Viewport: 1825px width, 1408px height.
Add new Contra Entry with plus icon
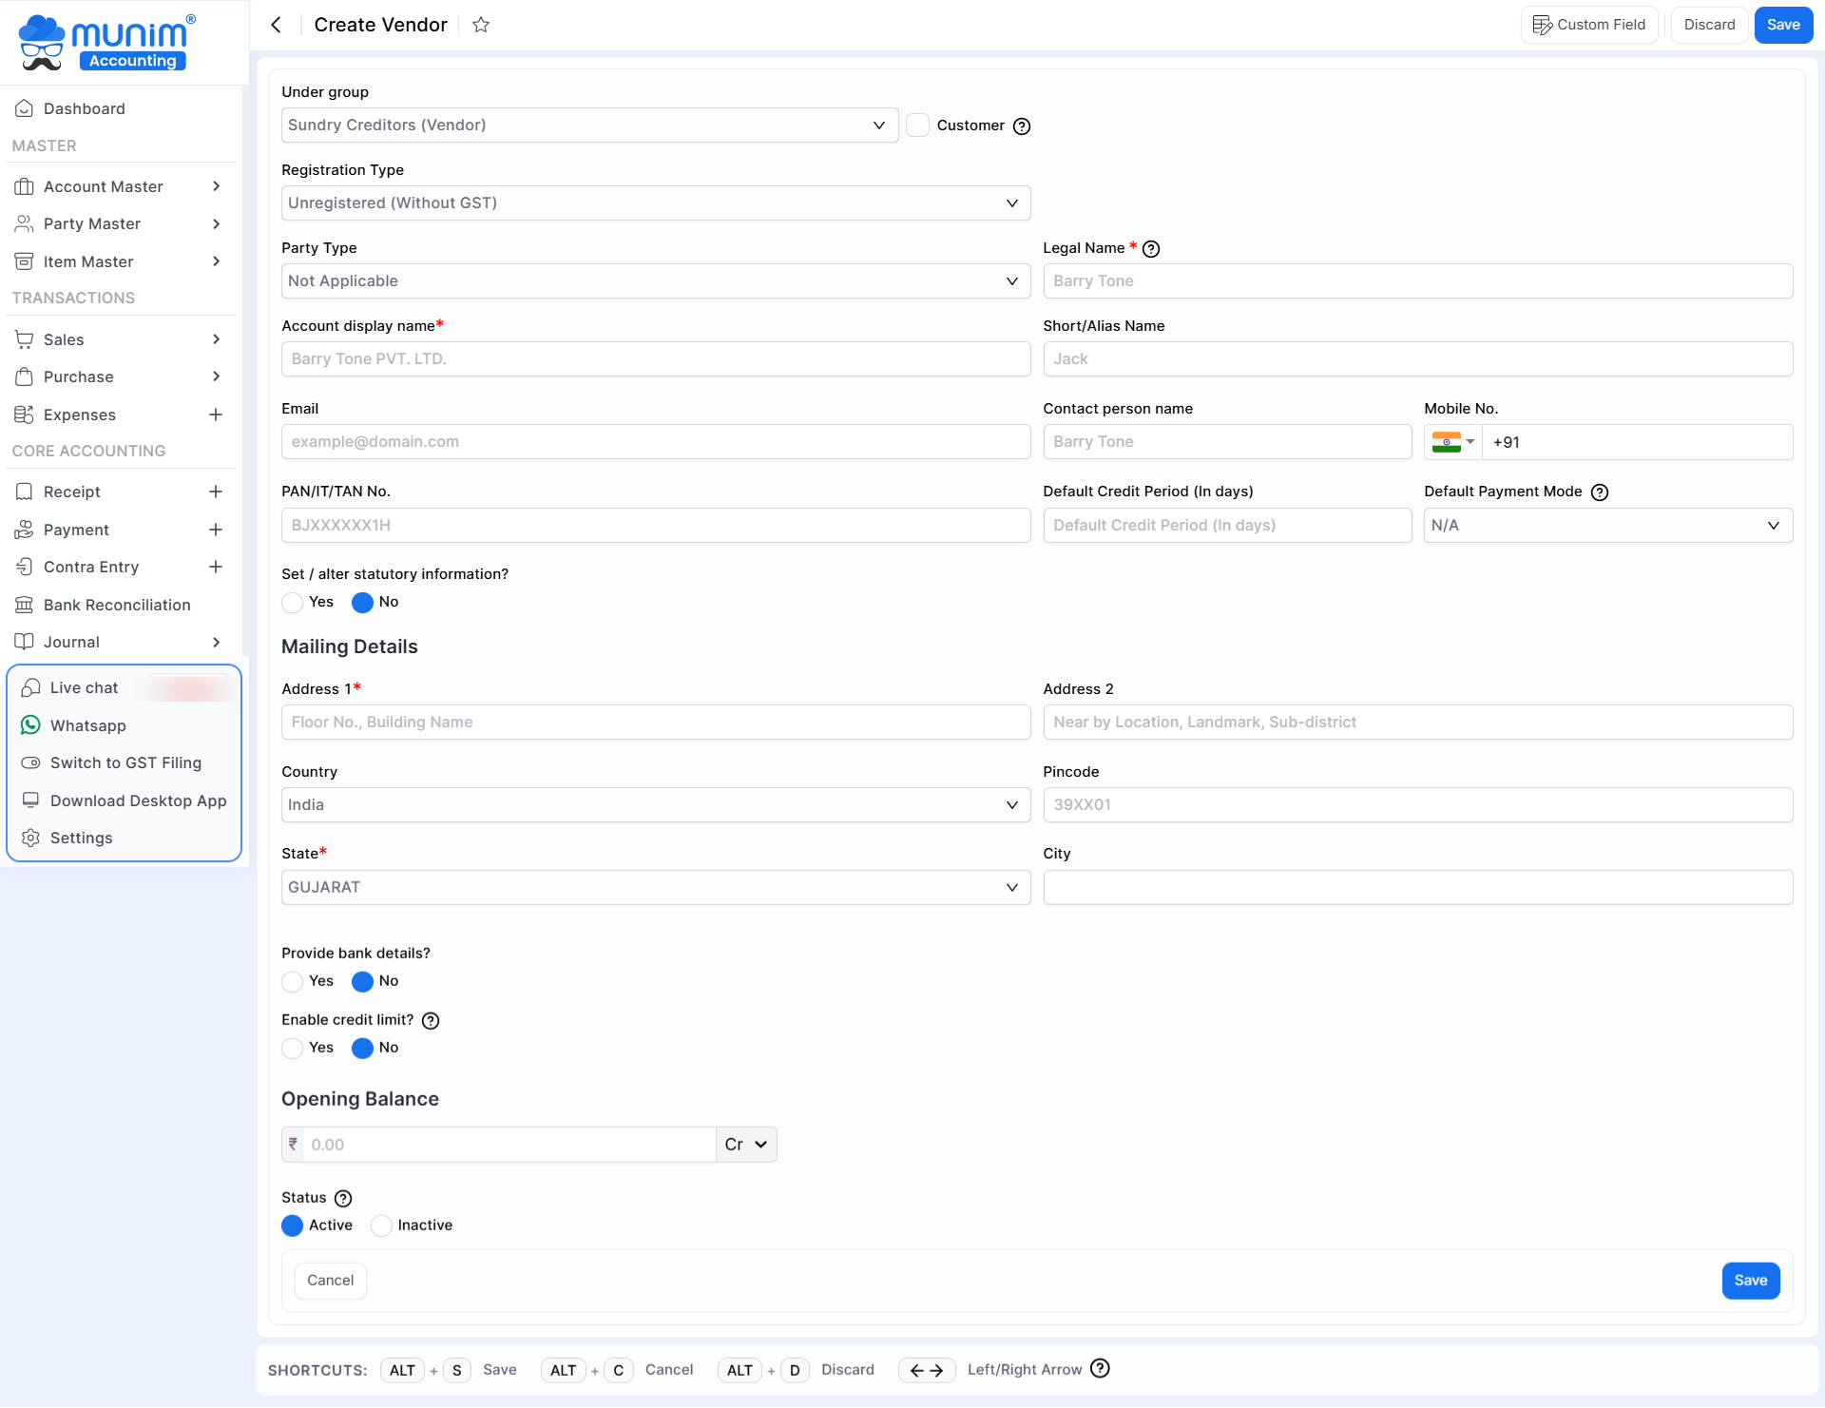tap(216, 567)
